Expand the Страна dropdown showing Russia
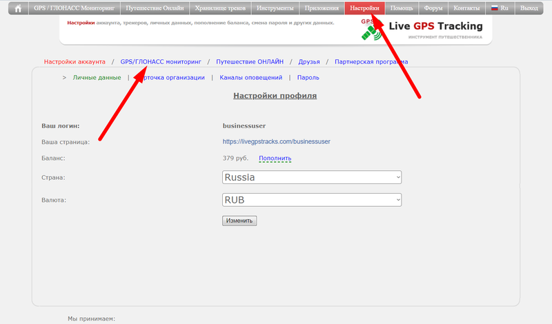This screenshot has height=324, width=552. coord(311,177)
